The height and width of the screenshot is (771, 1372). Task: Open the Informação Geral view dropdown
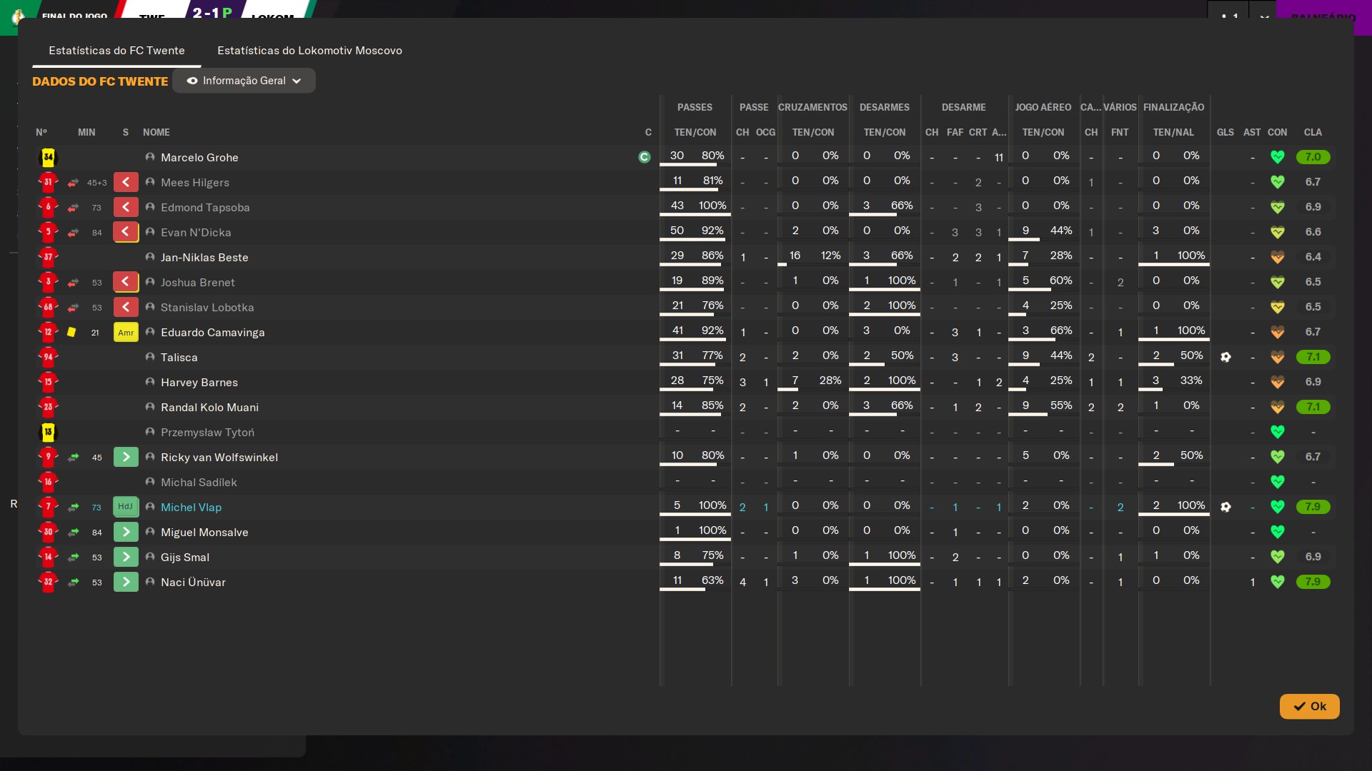244,81
